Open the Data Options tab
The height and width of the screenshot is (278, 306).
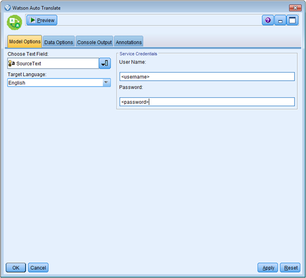pyautogui.click(x=58, y=42)
